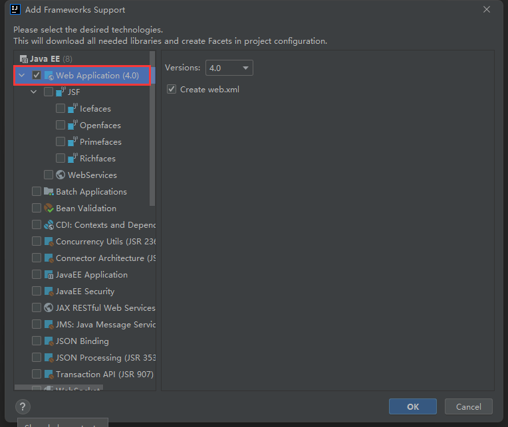The width and height of the screenshot is (508, 427).
Task: Click the Web Application facet icon
Action: tap(49, 75)
